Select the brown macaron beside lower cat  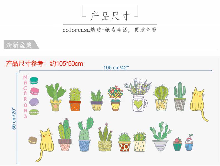coord(33,140)
